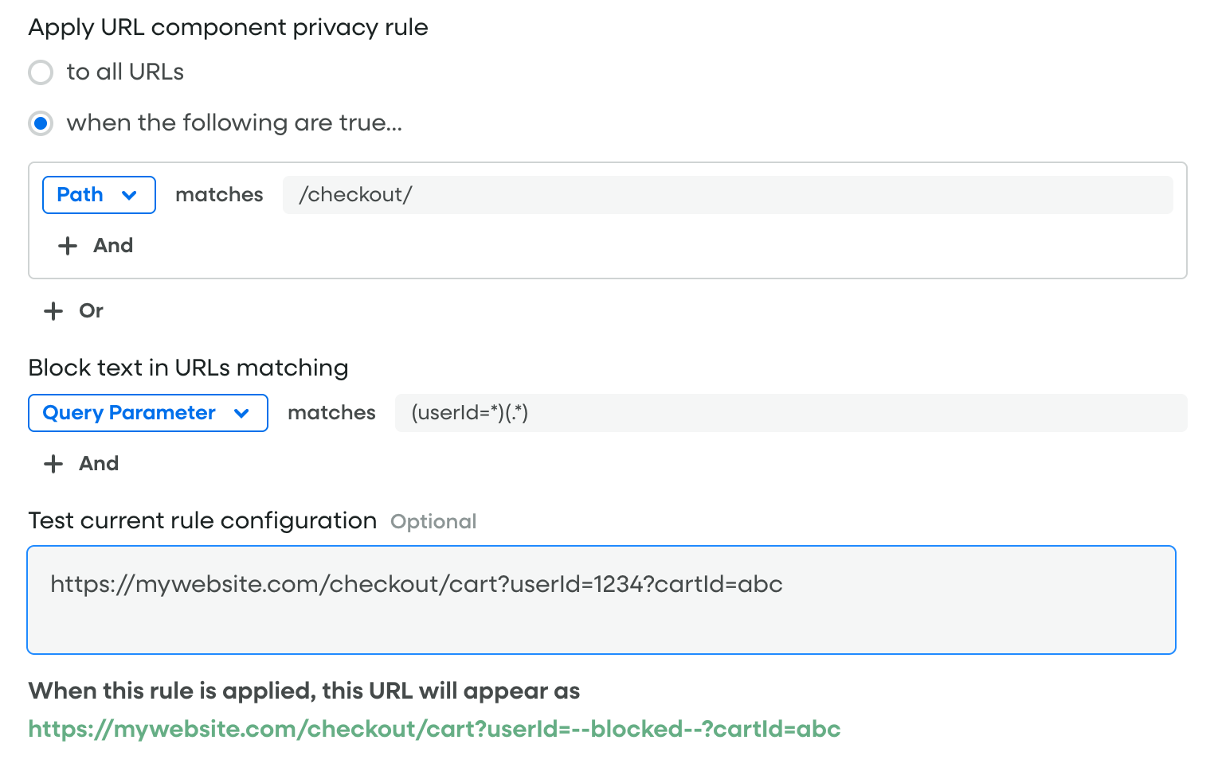
Task: Open the Path dropdown by its label
Action: tap(80, 195)
